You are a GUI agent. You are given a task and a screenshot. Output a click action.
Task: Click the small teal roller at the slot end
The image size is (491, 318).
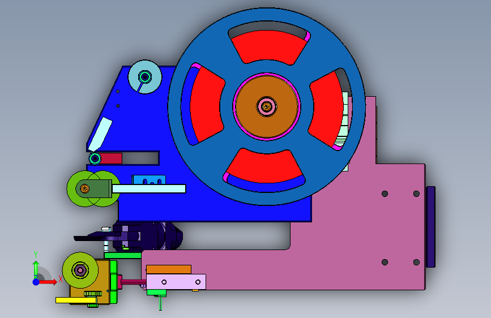(x=95, y=158)
